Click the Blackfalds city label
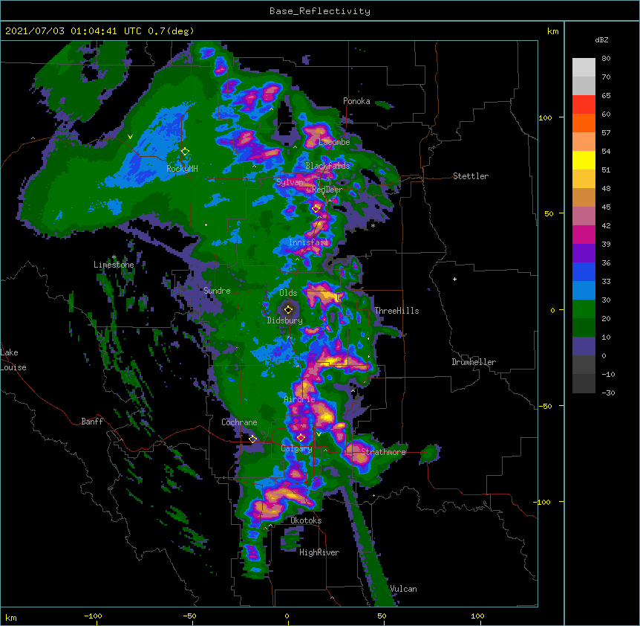 click(327, 166)
